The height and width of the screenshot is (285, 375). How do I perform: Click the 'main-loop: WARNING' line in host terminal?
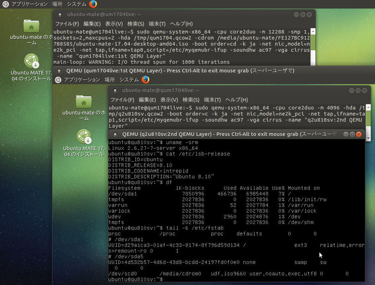142,62
